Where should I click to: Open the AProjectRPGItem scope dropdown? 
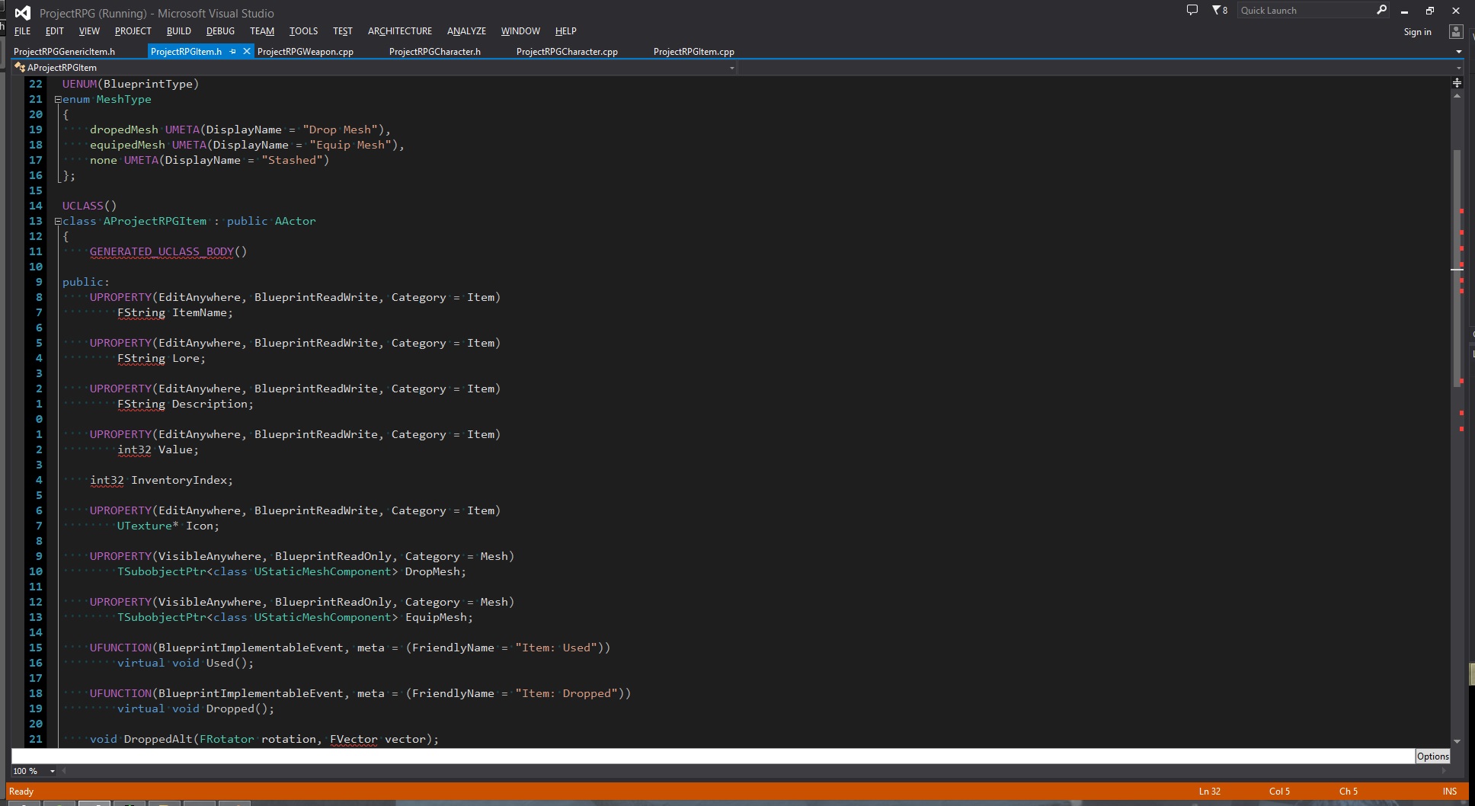pyautogui.click(x=731, y=68)
